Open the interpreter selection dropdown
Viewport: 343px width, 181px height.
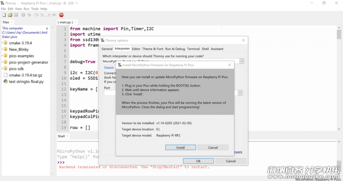(242, 61)
